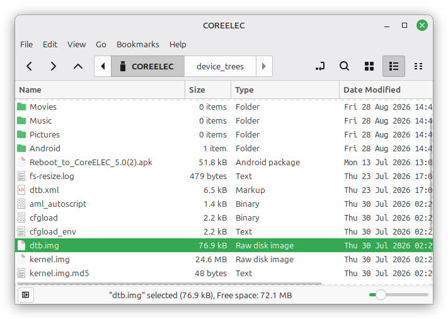This screenshot has width=448, height=319.
Task: Click the dtb.xml markup file icon
Action: (21, 190)
